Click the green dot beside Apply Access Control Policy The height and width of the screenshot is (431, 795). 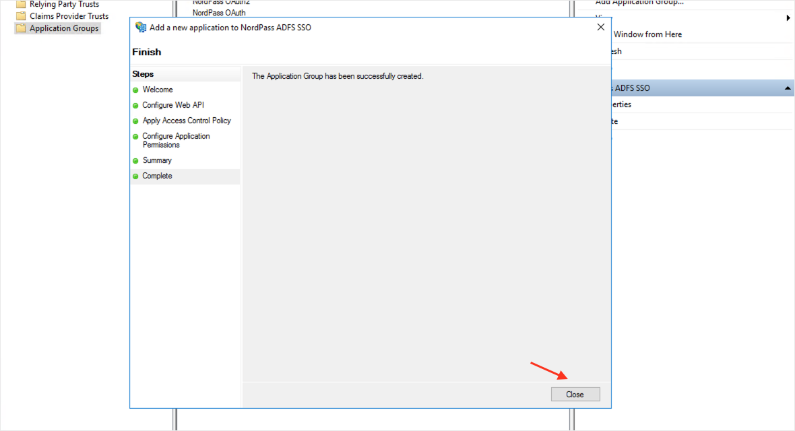[x=135, y=121]
